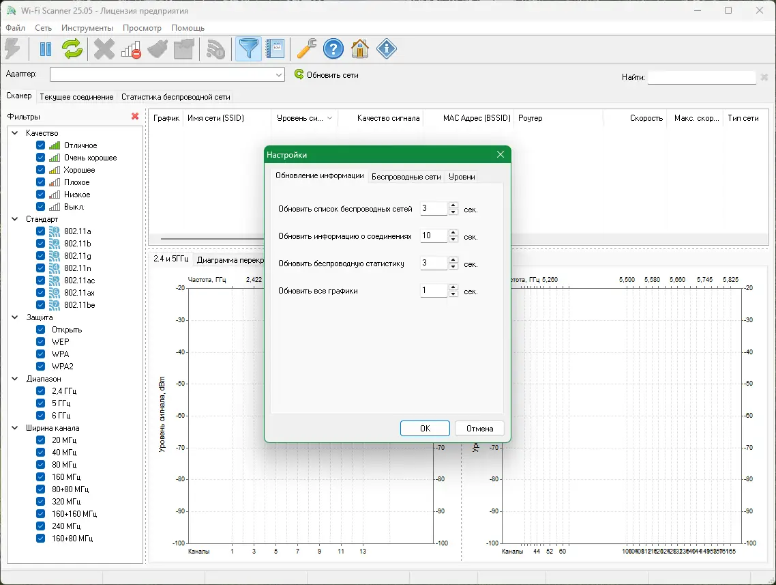Collapse the Ширина канала filter group
This screenshot has width=776, height=585.
click(16, 428)
